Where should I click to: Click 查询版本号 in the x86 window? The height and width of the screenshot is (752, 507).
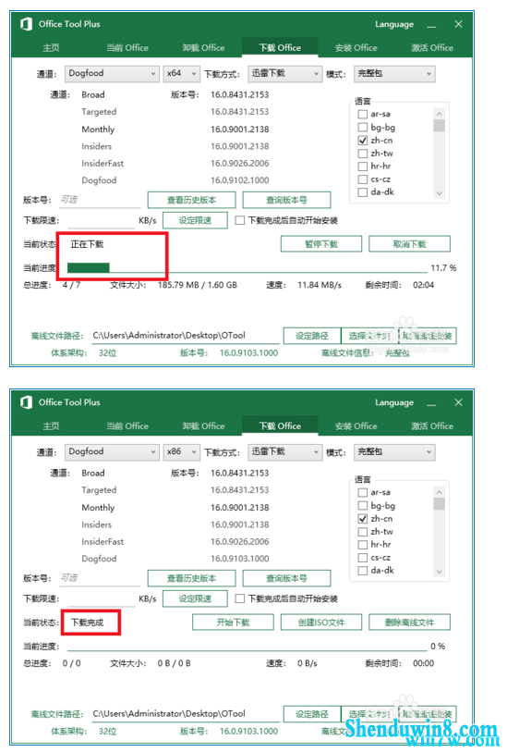(286, 578)
